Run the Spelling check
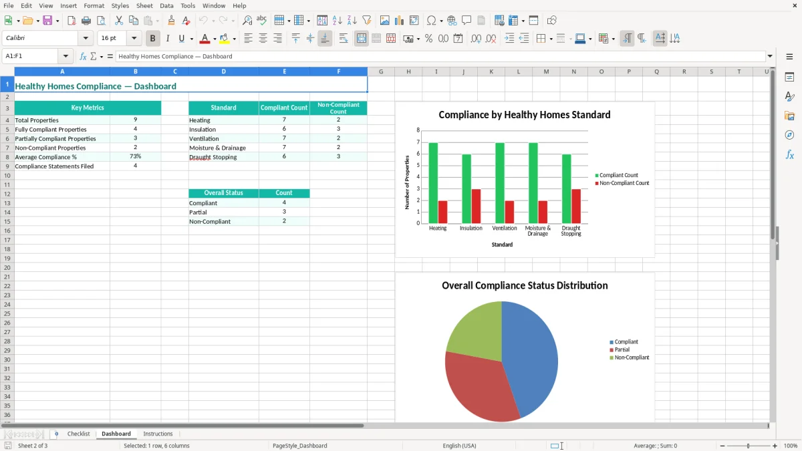Image resolution: width=802 pixels, height=451 pixels. pyautogui.click(x=262, y=21)
